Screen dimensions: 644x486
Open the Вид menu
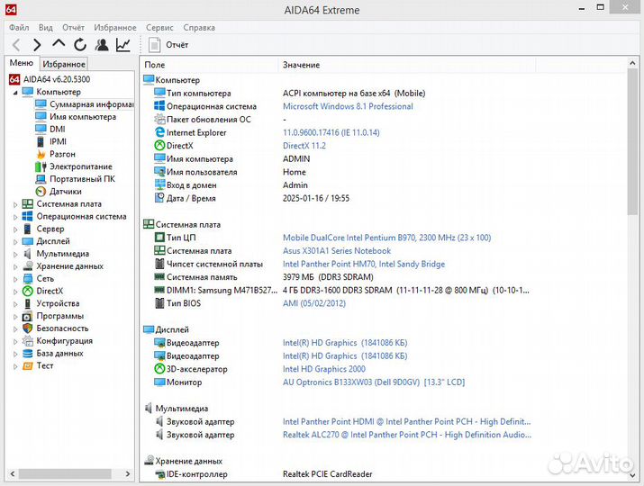click(x=46, y=28)
